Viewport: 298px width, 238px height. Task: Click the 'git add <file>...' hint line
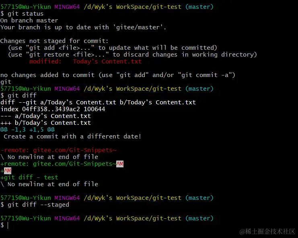tap(113, 48)
